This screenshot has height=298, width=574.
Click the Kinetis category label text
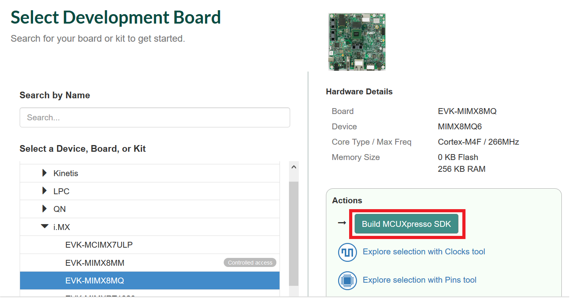pyautogui.click(x=66, y=173)
